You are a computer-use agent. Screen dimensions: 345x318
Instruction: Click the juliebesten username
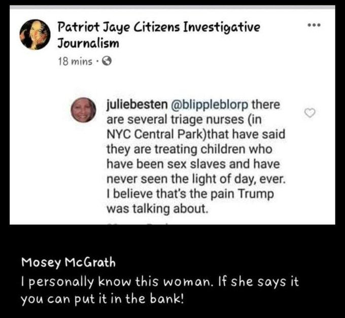pyautogui.click(x=137, y=104)
